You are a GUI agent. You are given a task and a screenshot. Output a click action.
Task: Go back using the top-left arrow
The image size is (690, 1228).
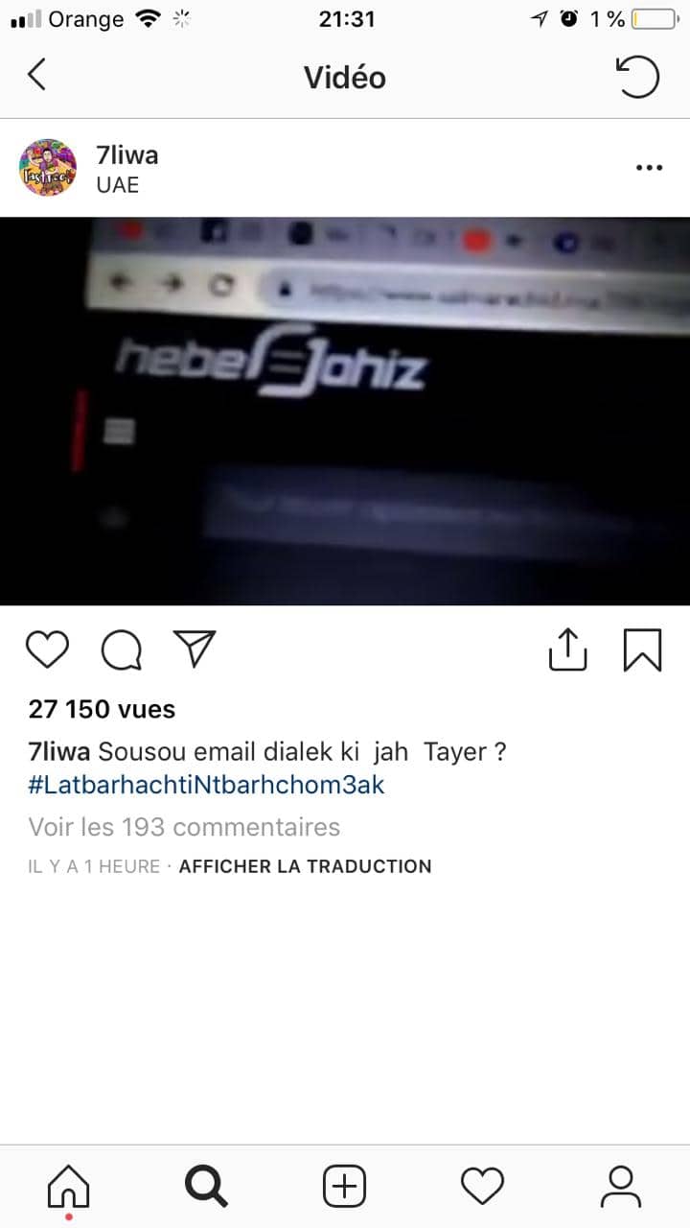coord(36,75)
